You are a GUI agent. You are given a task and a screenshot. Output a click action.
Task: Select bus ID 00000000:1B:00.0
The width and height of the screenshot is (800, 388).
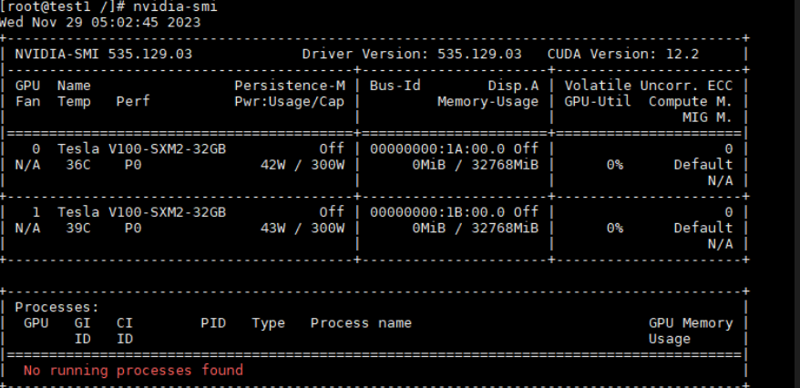pos(437,212)
